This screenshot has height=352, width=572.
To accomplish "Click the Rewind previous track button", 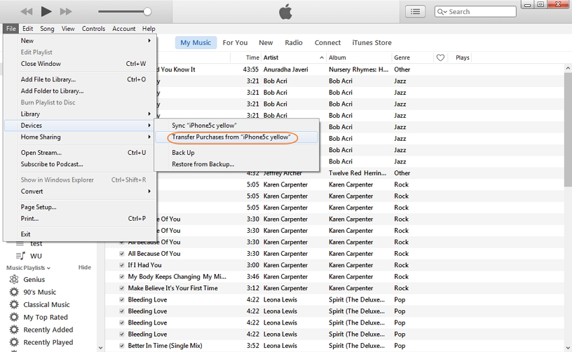I will (26, 11).
